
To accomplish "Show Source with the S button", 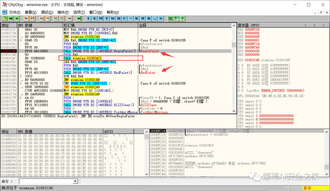I will pos(161,19).
